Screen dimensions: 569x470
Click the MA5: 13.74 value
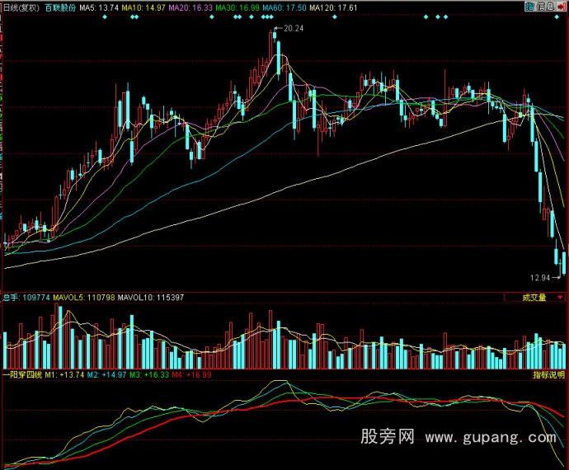click(x=99, y=7)
